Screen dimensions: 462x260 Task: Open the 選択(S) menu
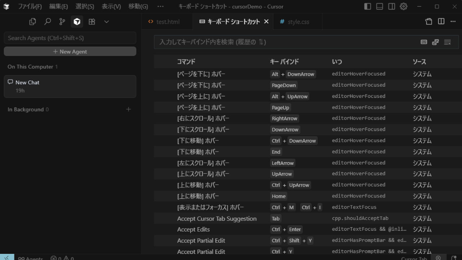pos(85,6)
